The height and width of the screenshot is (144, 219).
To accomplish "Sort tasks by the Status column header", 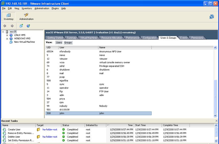I will click(x=73, y=125).
